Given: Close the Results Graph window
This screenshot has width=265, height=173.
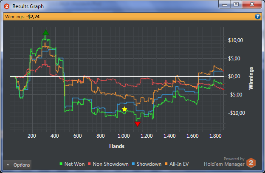Looking at the screenshot, I should 252,5.
